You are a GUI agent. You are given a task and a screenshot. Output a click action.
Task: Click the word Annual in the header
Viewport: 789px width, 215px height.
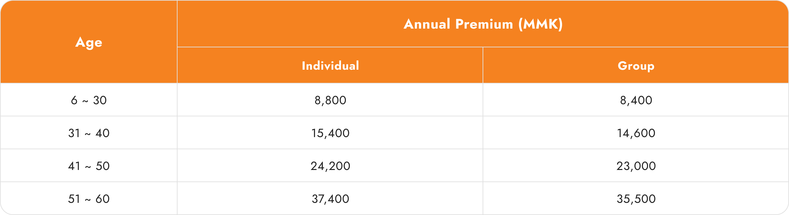427,24
